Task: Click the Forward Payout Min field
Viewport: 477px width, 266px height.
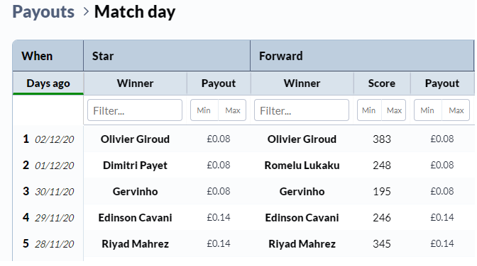Action: point(428,110)
